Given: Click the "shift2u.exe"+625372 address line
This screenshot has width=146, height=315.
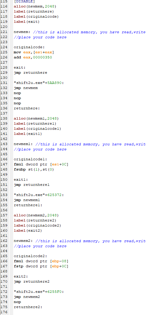Looking at the screenshot, I should pos(39,195).
